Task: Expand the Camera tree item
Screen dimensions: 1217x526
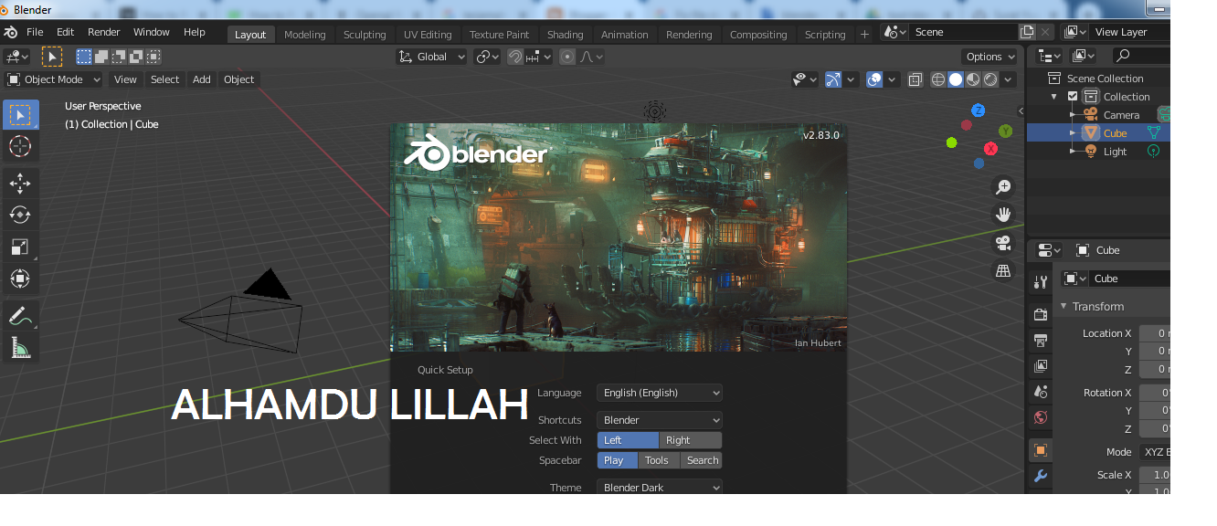Action: (1074, 115)
